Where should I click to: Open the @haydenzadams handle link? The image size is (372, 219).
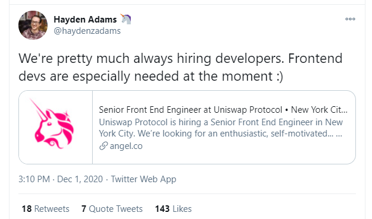pos(87,31)
